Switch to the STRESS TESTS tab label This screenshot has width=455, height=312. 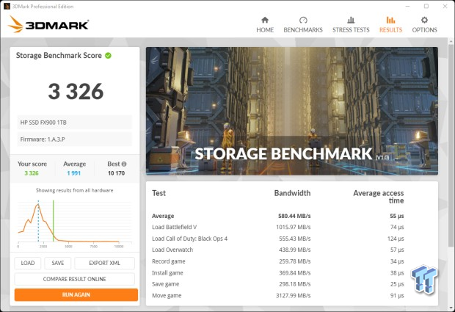click(351, 30)
